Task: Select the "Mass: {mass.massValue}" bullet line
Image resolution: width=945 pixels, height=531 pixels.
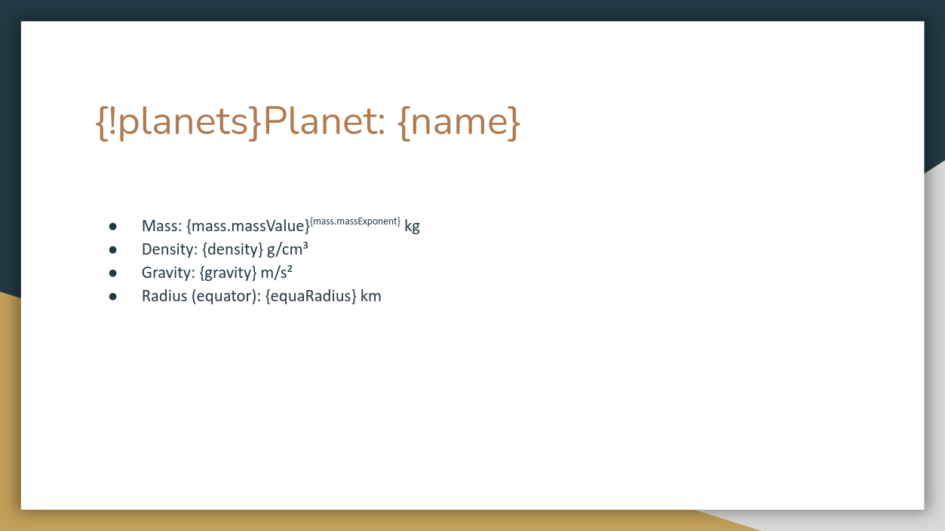Action: (x=281, y=225)
